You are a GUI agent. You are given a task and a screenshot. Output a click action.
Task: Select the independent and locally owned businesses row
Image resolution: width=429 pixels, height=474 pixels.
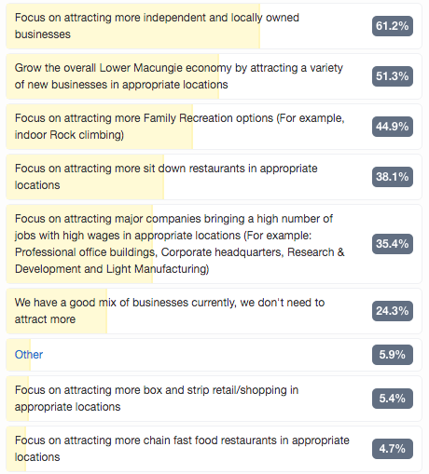(214, 26)
